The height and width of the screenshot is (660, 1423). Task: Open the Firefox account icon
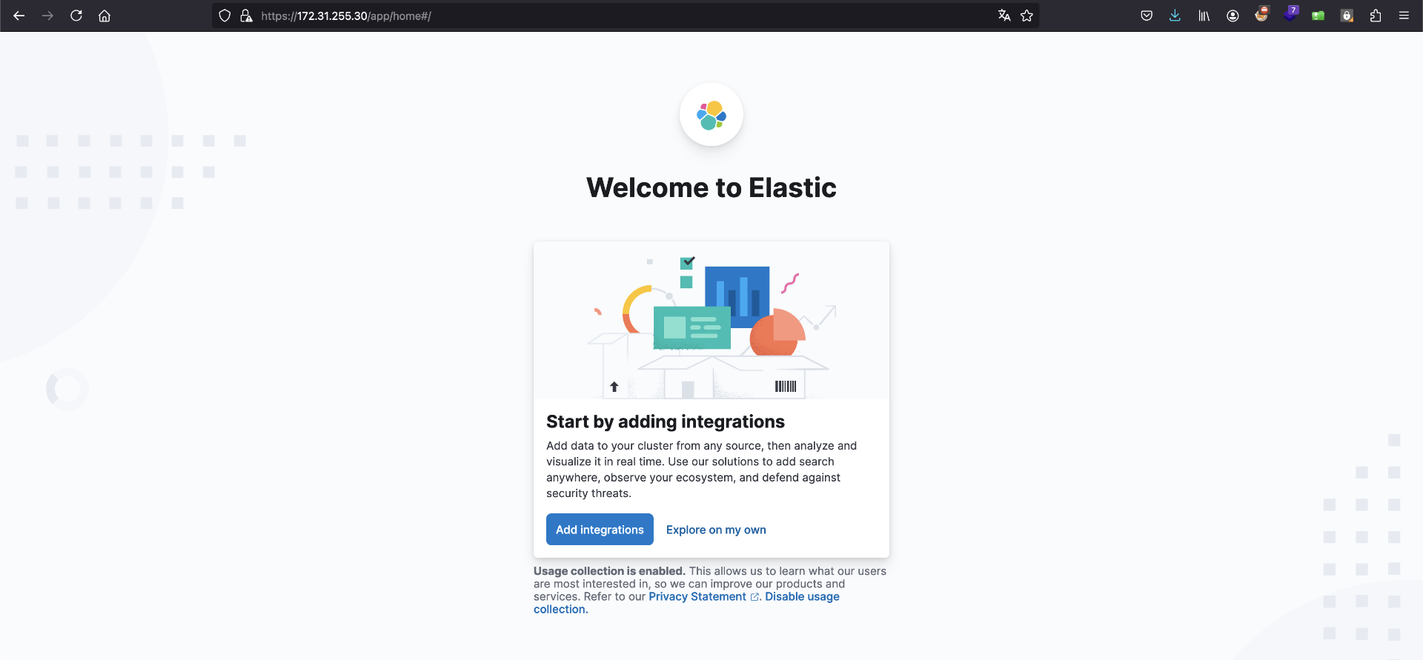1233,16
